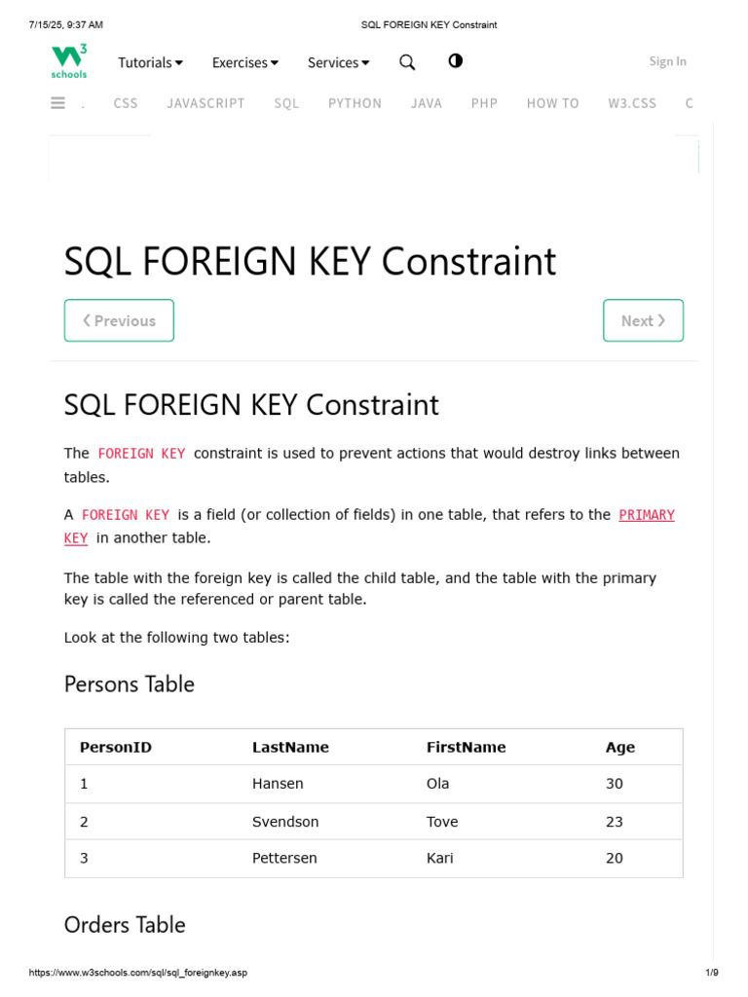This screenshot has width=748, height=997.
Task: Open the JAVASCRIPT tutorial tab
Action: tap(206, 103)
